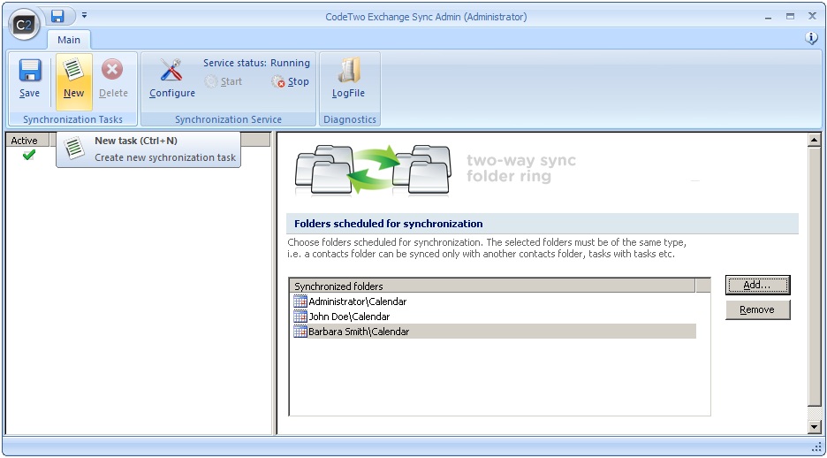
Task: Close the CodeTwo Exchange Sync window
Action: tap(812, 16)
